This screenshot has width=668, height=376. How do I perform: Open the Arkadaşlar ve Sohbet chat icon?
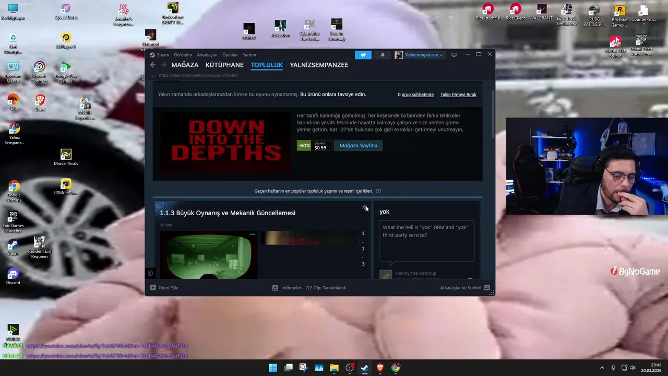(487, 288)
